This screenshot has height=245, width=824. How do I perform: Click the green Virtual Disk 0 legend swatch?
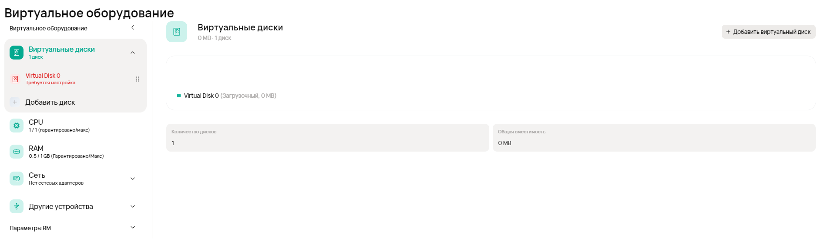(x=179, y=96)
